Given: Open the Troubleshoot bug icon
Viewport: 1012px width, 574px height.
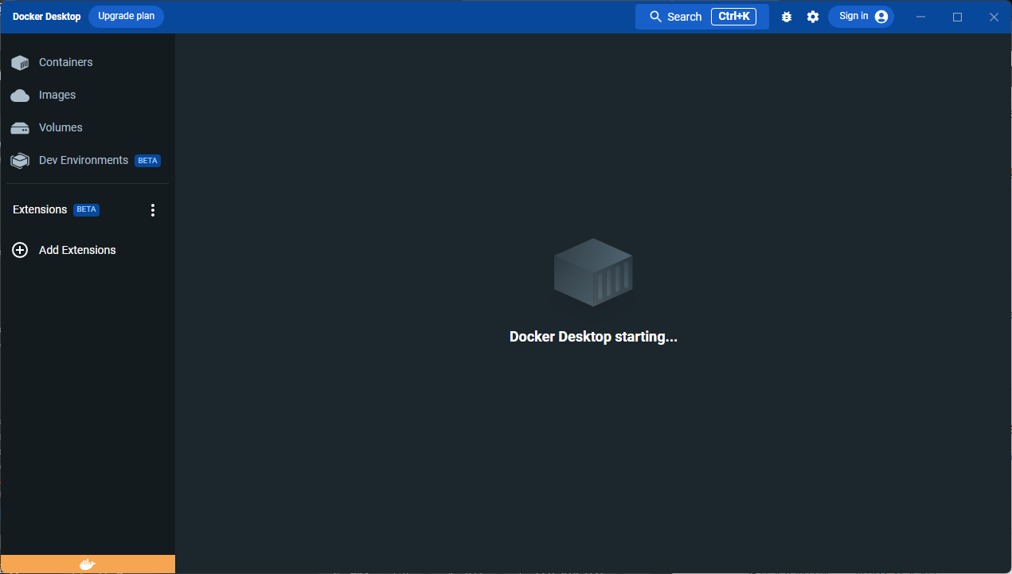Looking at the screenshot, I should pos(787,17).
